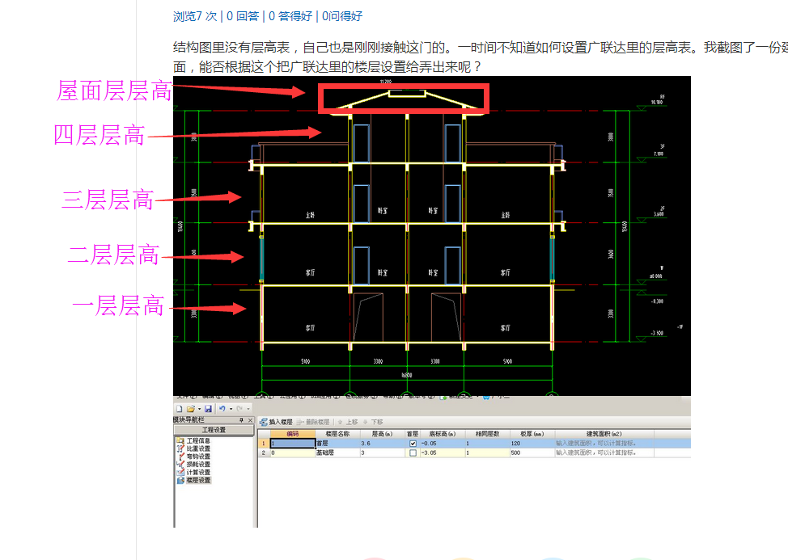Click the 删除楼层 toolbar button

[313, 422]
